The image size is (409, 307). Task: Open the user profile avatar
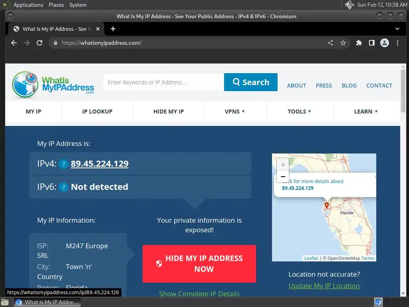click(x=385, y=43)
